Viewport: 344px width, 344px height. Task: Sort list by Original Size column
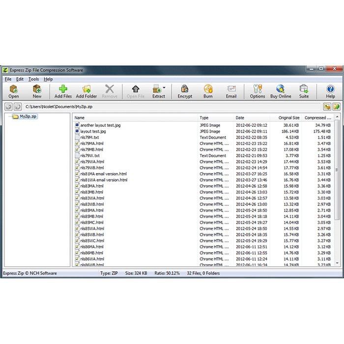tap(288, 118)
